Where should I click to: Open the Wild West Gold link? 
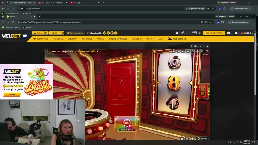tap(177, 39)
